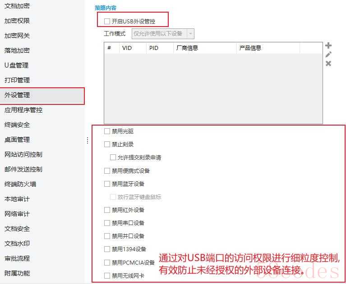Check the 禁止刻录 option
The image size is (346, 284).
pyautogui.click(x=107, y=144)
